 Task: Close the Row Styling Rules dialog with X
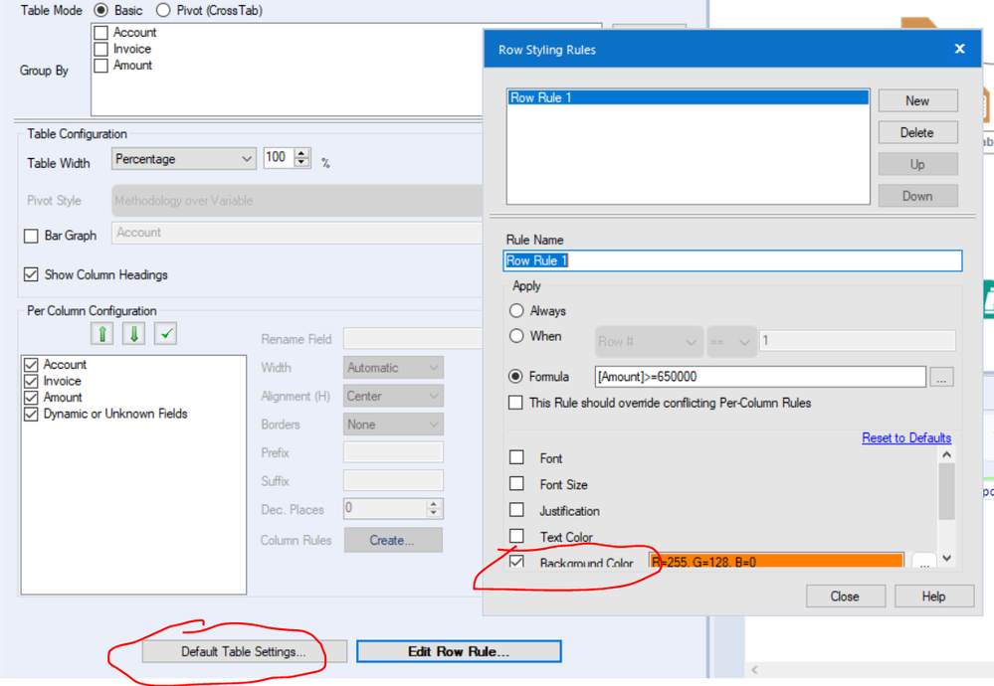959,49
